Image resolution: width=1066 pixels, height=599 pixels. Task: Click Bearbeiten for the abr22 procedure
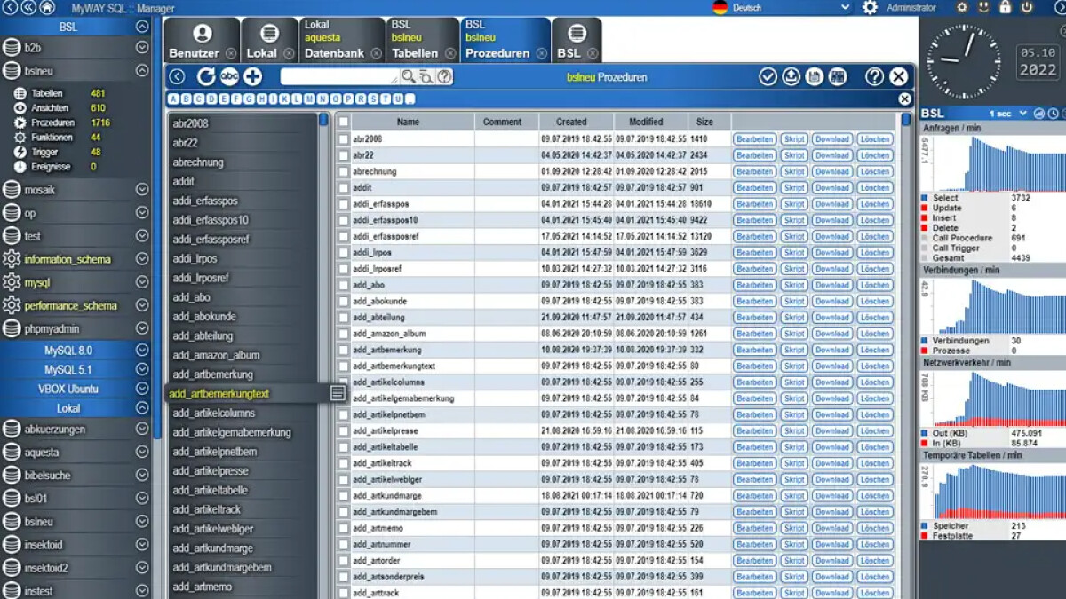click(754, 155)
